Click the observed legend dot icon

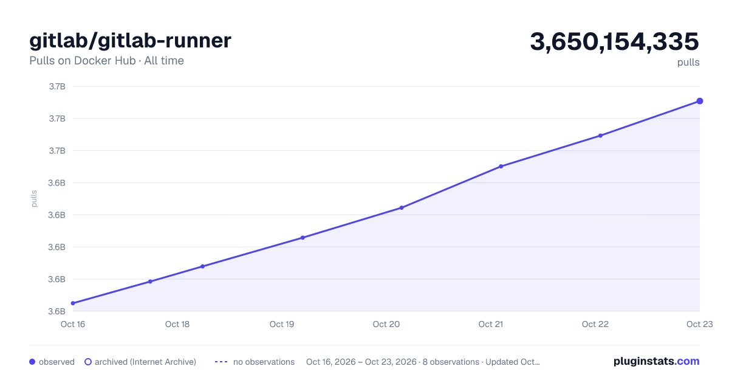click(32, 362)
